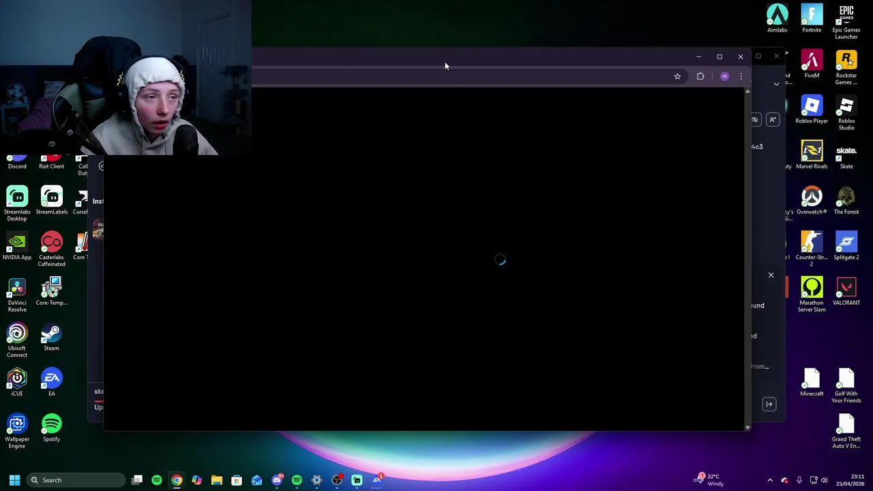
Task: Select the Splitgate 2 icon
Action: 846,245
